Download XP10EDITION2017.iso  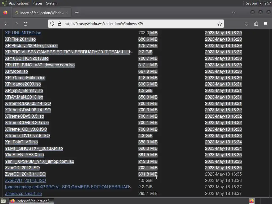(x=27, y=58)
